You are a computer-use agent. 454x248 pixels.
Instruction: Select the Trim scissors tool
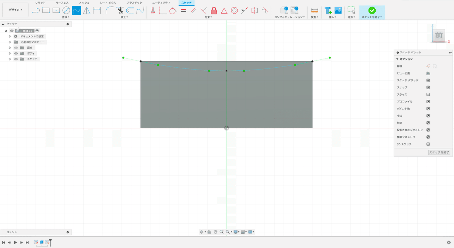(x=120, y=11)
